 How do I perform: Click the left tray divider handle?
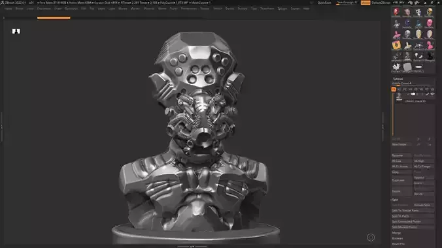pos(1,127)
